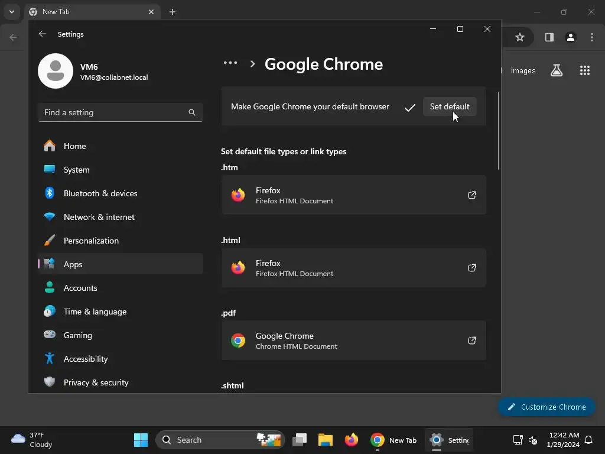The width and height of the screenshot is (605, 454).
Task: Click the muted volume tray icon
Action: point(533,440)
